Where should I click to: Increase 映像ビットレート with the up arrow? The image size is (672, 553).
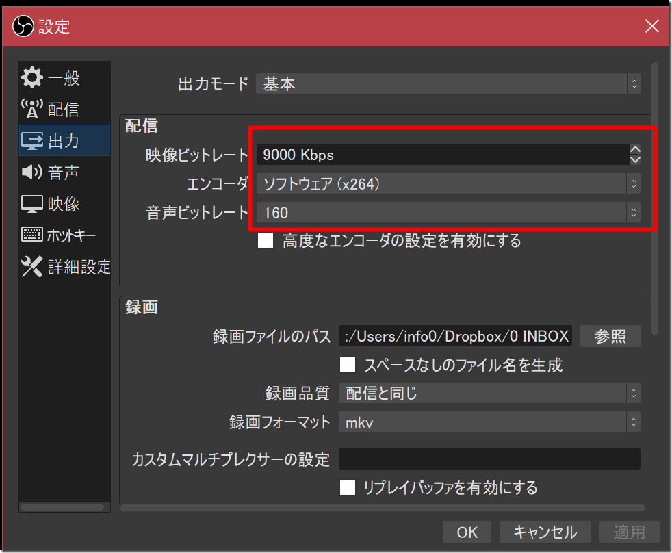tap(635, 149)
